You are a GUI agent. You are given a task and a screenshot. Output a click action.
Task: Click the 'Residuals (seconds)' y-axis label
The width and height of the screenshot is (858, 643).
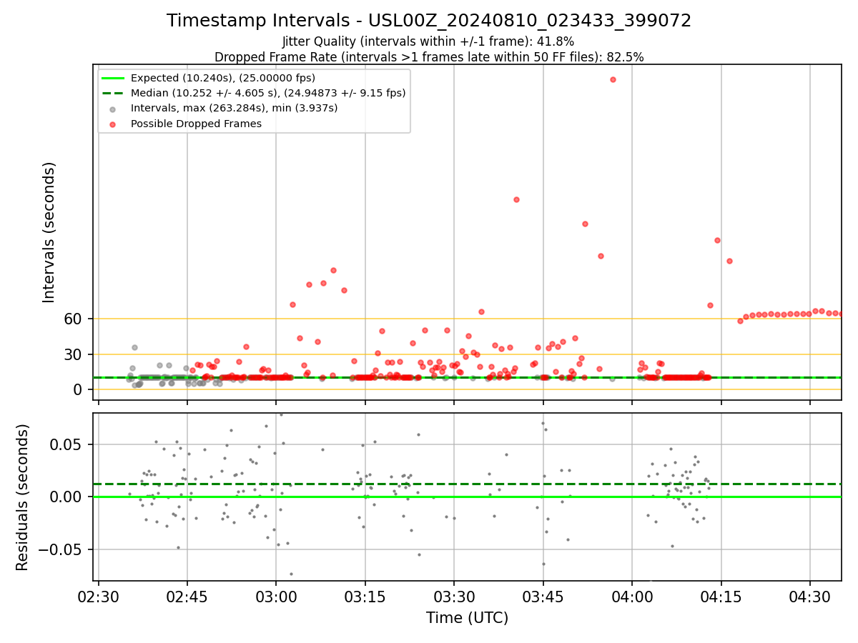[x=23, y=497]
